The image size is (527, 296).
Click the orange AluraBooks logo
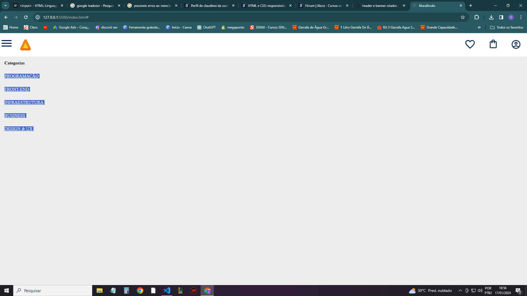[x=26, y=45]
